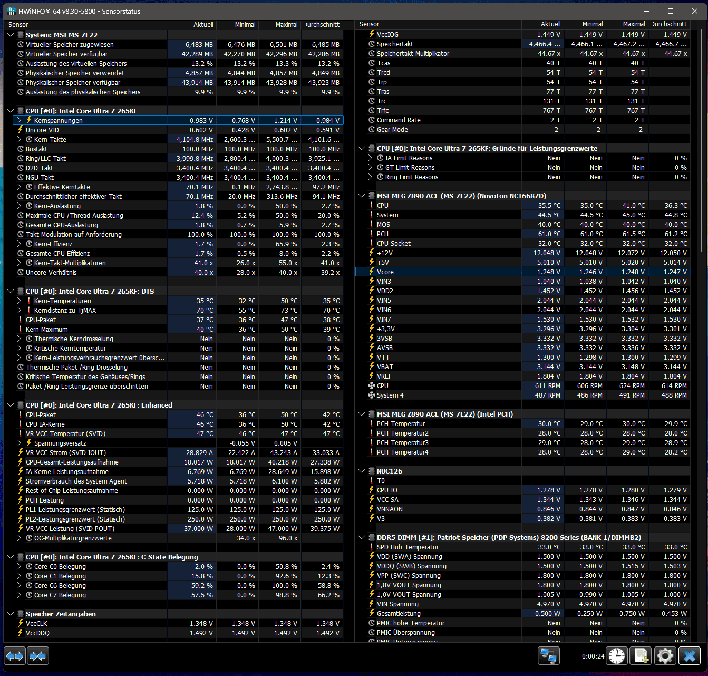
Task: Click the value 6,483 MB
Action: pos(199,45)
